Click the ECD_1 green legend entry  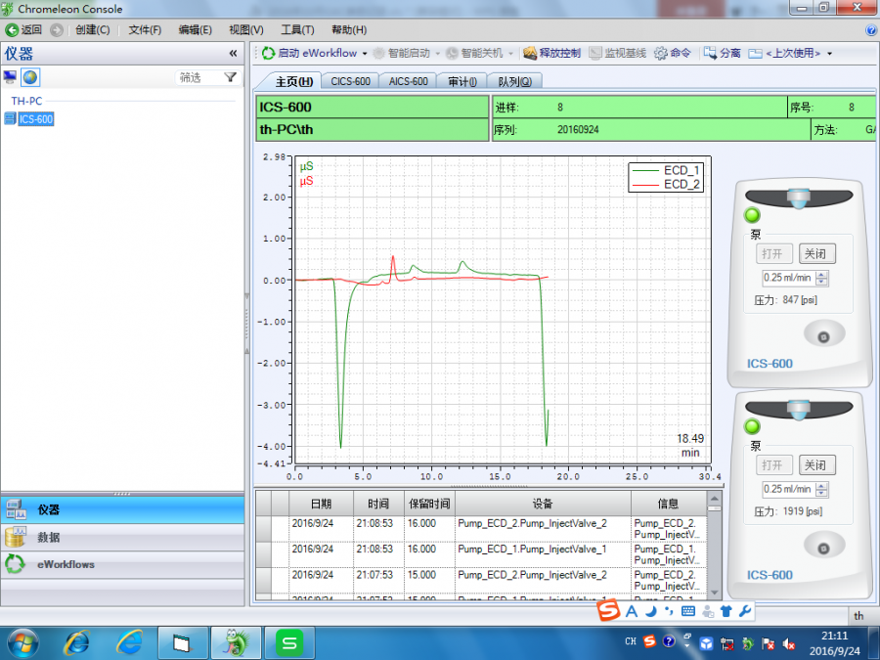click(x=666, y=170)
